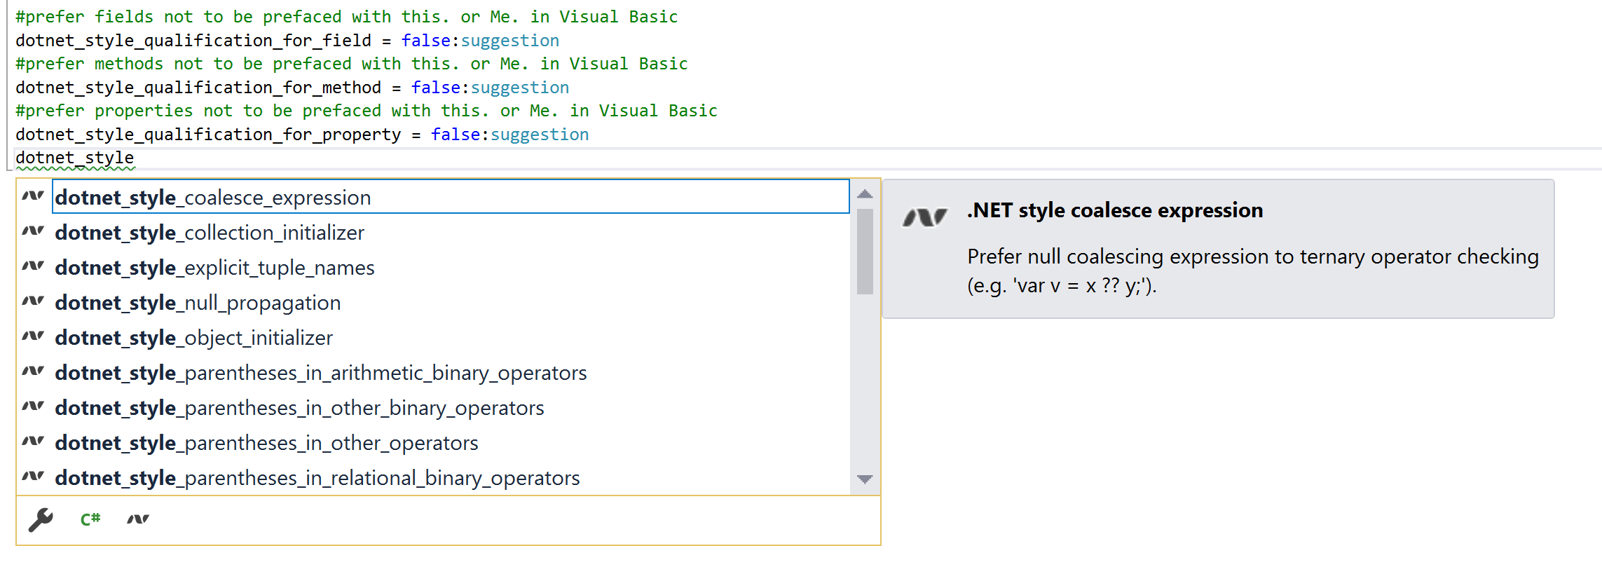Click tooltip text 'Prefer null coalescing expression'
Viewport: 1602px width, 567px height.
coord(1118,257)
